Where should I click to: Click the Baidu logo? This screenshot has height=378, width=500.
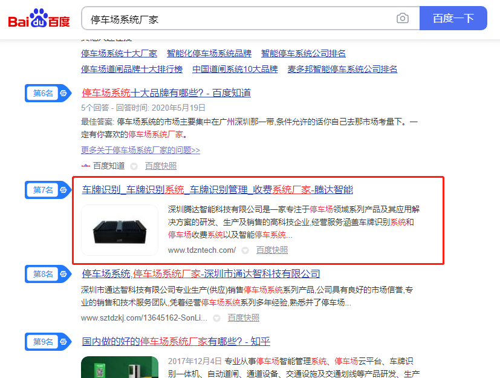click(39, 18)
